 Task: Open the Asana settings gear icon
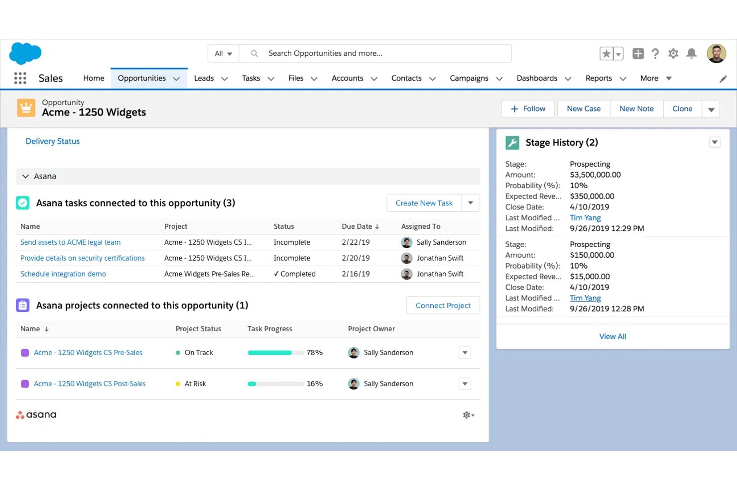468,415
